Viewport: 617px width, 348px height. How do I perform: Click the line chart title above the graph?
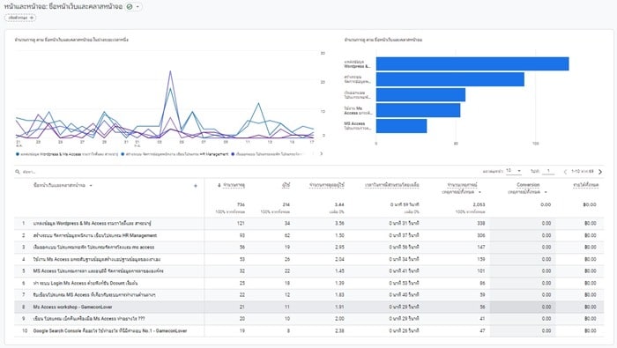pyautogui.click(x=71, y=40)
